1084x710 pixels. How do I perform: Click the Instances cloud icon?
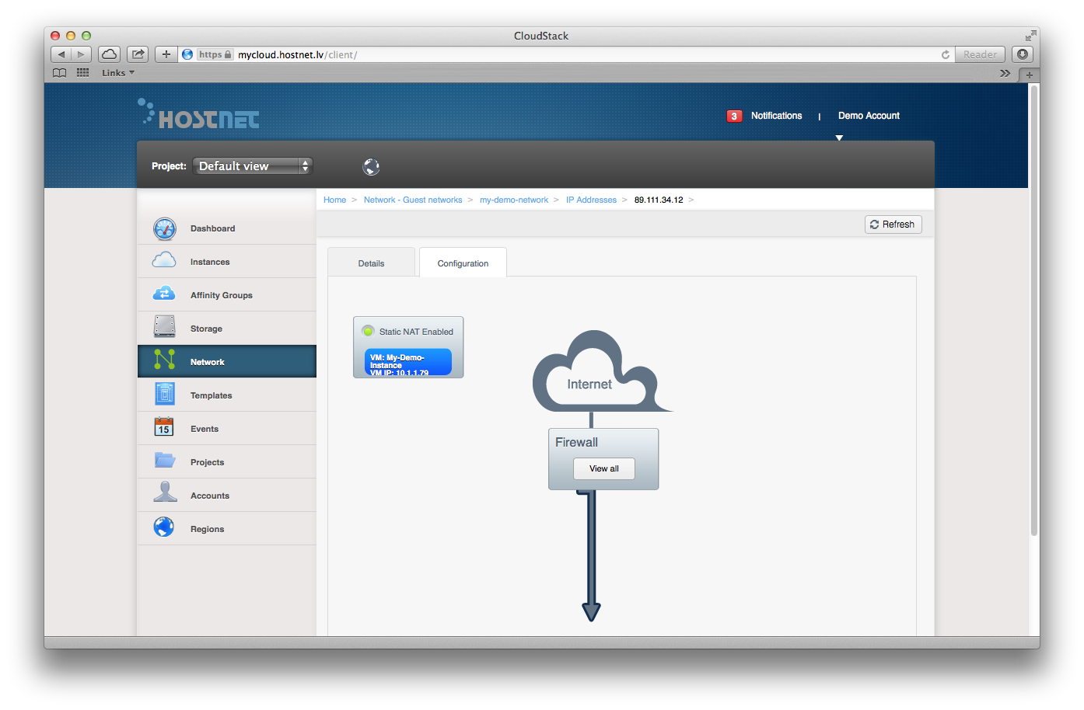click(x=164, y=261)
